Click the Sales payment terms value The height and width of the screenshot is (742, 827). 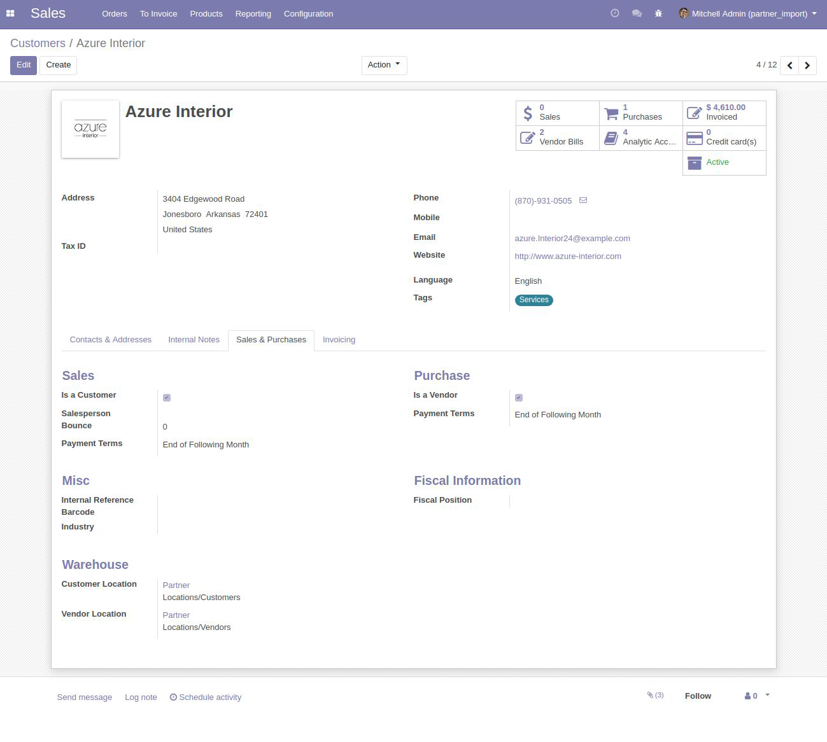pos(206,445)
